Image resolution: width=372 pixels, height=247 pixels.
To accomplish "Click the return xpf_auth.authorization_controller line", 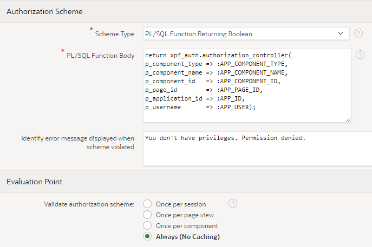I will 218,55.
